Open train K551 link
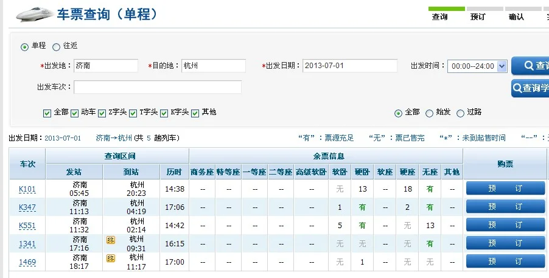Screen dimensions: 549x278 pos(27,226)
